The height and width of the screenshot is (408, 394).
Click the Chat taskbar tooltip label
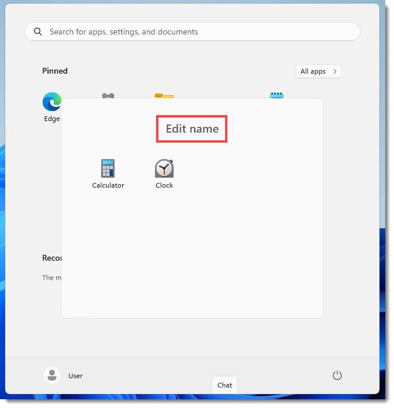click(224, 385)
